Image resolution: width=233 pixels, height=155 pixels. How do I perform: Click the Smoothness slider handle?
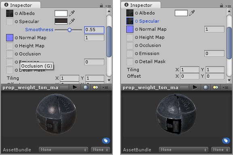(x=70, y=30)
